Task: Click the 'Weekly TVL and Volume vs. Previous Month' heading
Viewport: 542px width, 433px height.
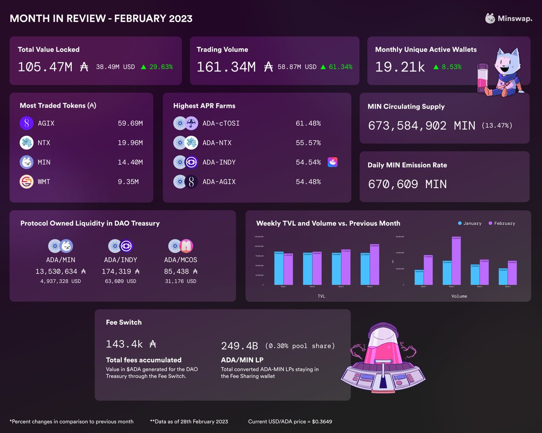Action: [328, 223]
